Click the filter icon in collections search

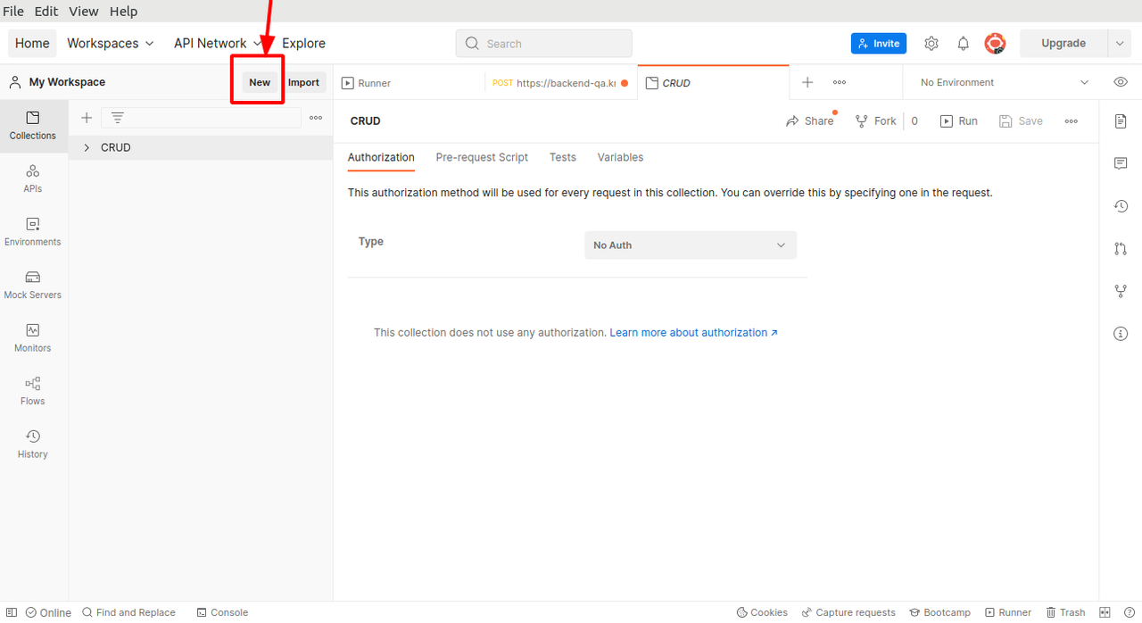(118, 118)
